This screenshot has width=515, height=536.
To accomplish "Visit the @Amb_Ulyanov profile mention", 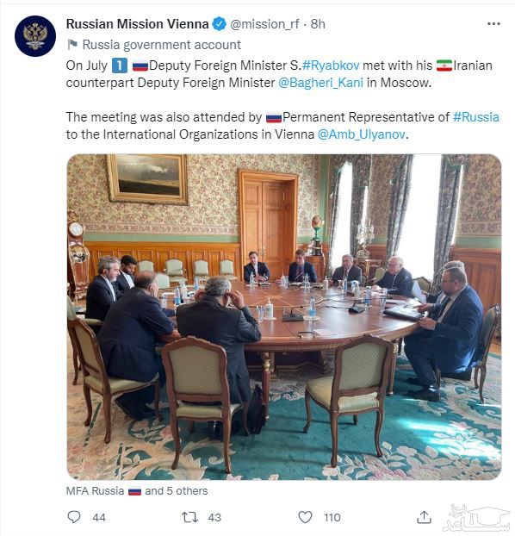I will pos(362,134).
